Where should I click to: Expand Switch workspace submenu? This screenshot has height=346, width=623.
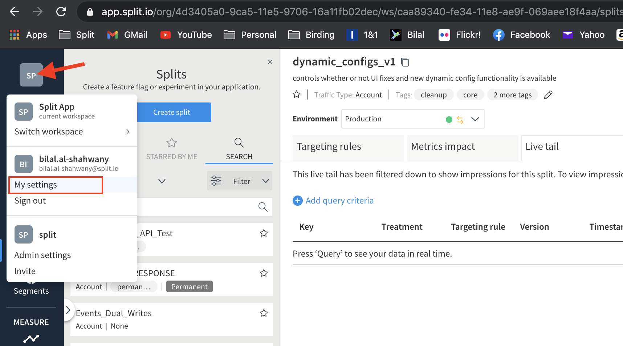pos(72,132)
